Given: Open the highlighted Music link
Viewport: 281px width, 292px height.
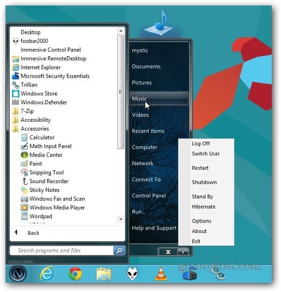Looking at the screenshot, I should (x=159, y=99).
